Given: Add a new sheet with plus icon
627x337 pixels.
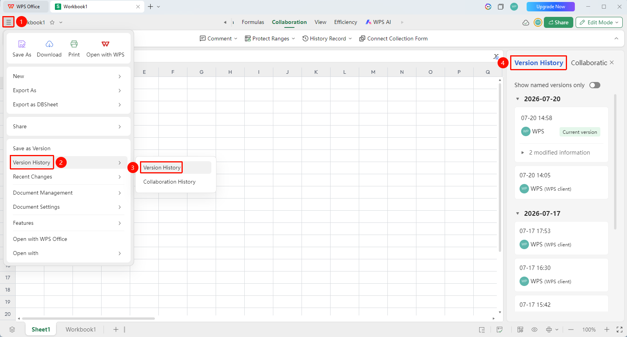Looking at the screenshot, I should coord(116,330).
